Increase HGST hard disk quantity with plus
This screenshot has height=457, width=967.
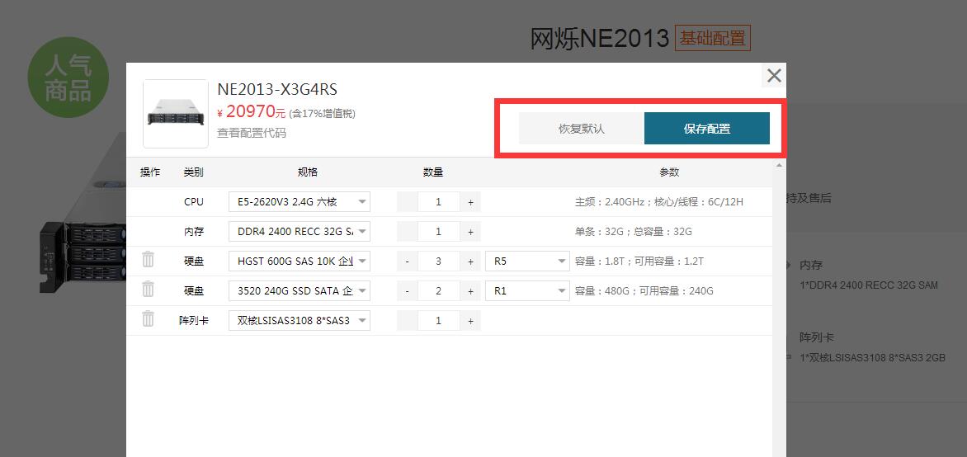[x=470, y=261]
